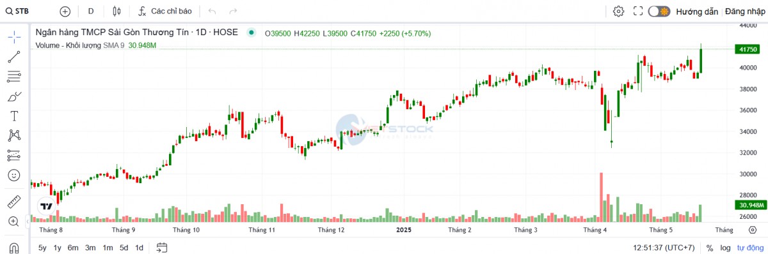Click Tháng 3 on the time axis
This screenshot has height=254, width=768.
click(x=527, y=229)
